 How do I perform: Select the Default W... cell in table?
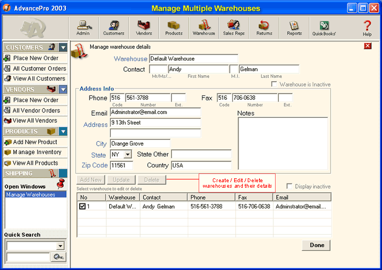123,207
